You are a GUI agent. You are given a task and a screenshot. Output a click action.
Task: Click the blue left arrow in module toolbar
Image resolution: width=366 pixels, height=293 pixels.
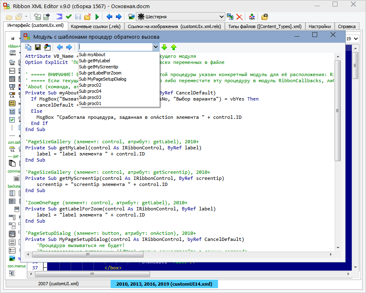pos(60,47)
